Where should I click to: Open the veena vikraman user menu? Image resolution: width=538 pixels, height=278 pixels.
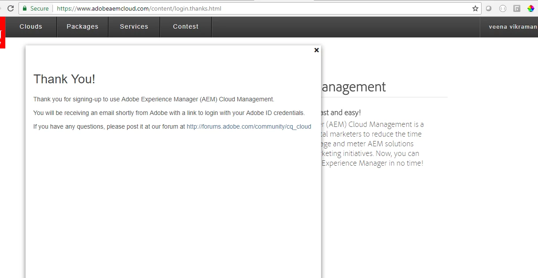pos(512,27)
